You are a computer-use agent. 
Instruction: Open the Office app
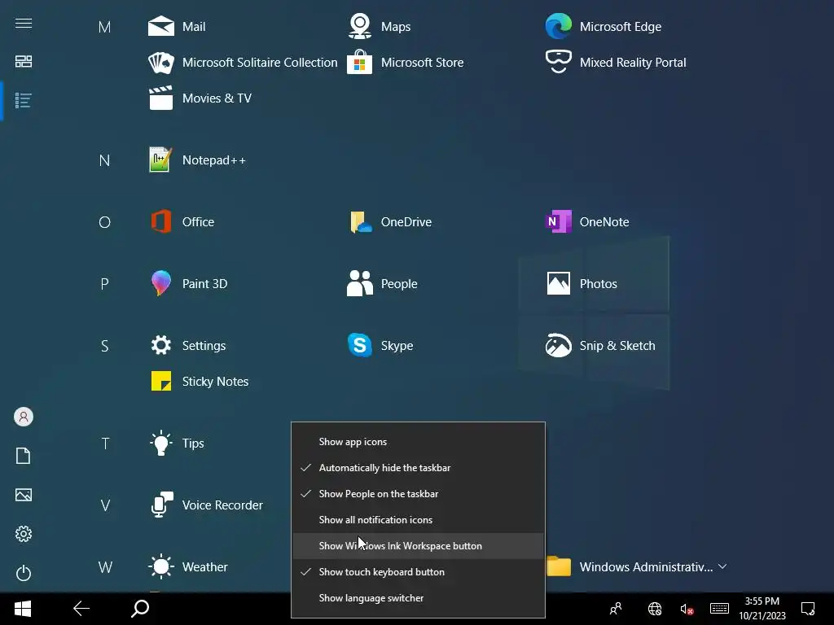pos(182,221)
